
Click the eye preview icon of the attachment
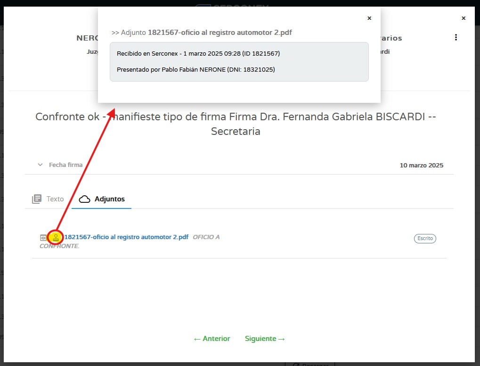pos(43,238)
